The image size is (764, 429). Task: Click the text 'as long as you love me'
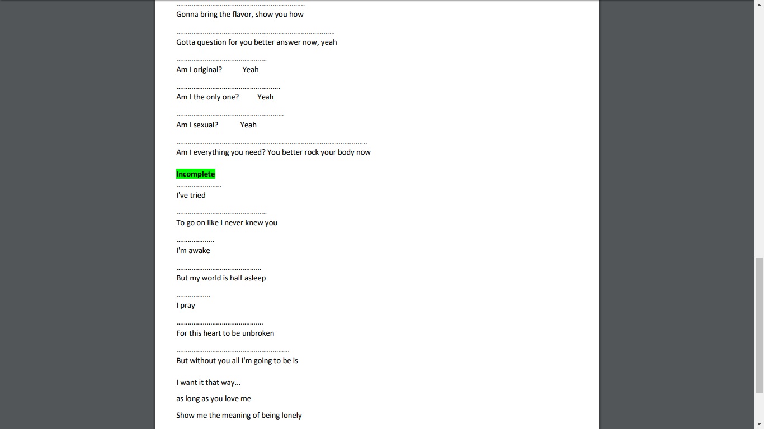coord(214,399)
